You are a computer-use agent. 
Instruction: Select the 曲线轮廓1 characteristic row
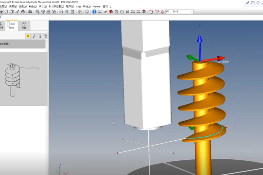tap(23, 44)
